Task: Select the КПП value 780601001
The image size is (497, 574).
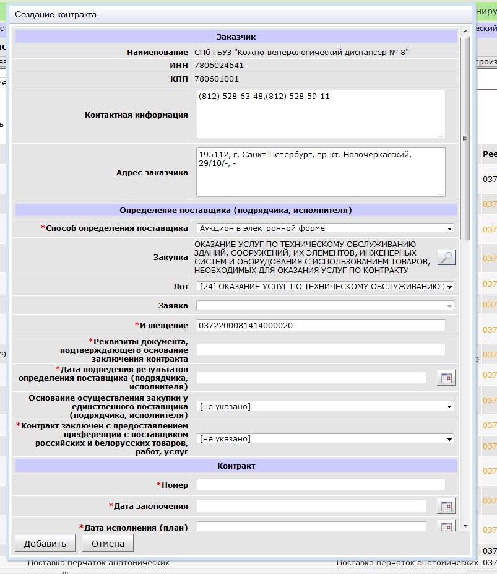Action: coord(216,79)
